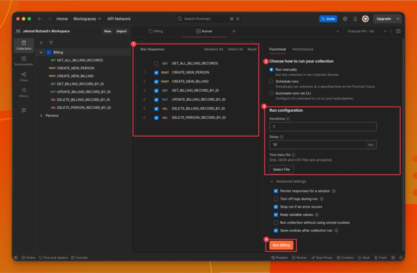Open API Network in the top bar

point(119,19)
